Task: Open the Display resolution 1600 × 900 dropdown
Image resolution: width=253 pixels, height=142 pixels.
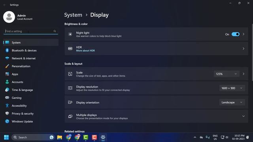Action: click(x=232, y=88)
